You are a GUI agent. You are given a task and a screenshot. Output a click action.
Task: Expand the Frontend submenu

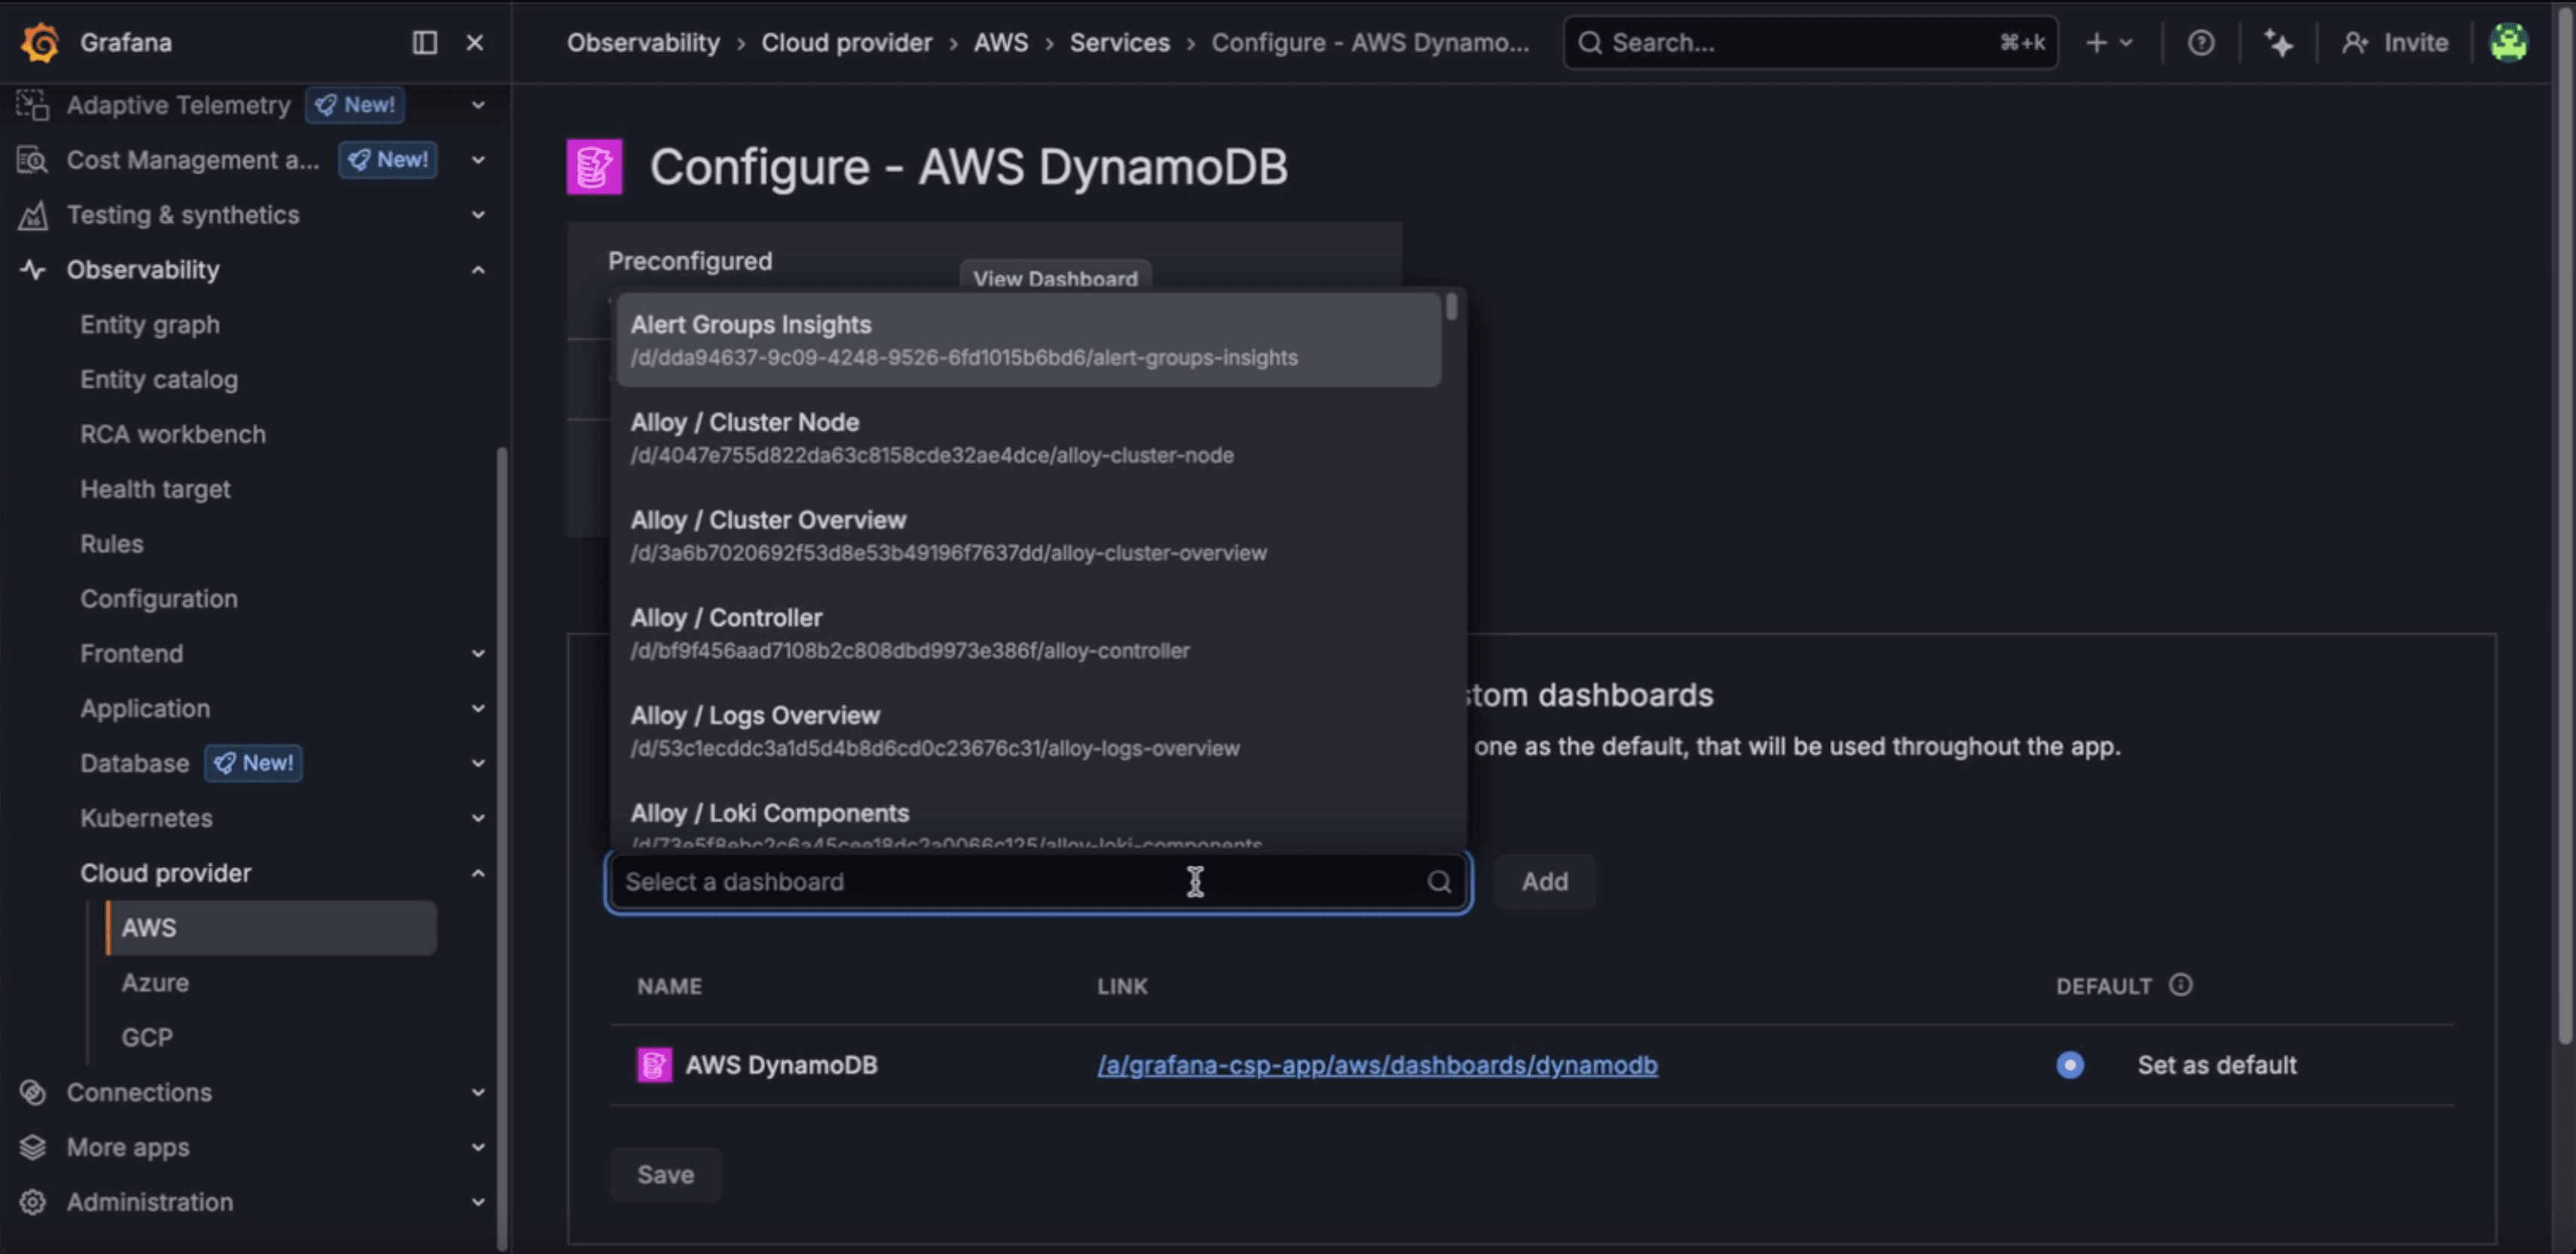tap(478, 654)
